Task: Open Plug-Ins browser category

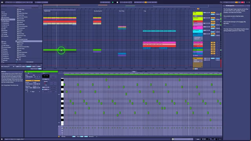Action: pyautogui.click(x=5, y=27)
